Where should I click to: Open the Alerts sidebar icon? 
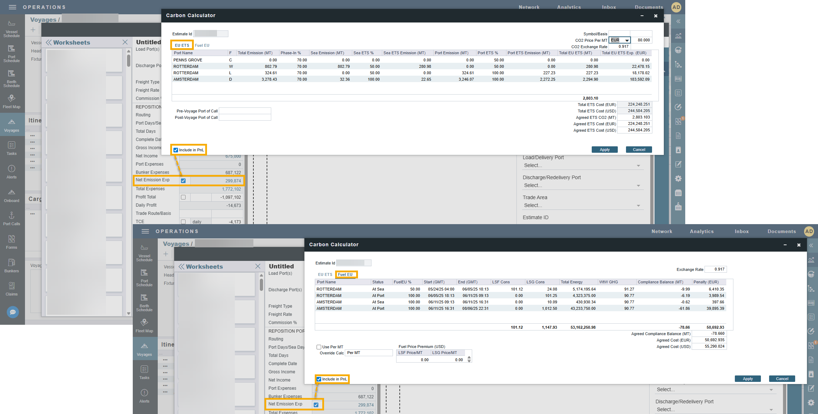11,172
